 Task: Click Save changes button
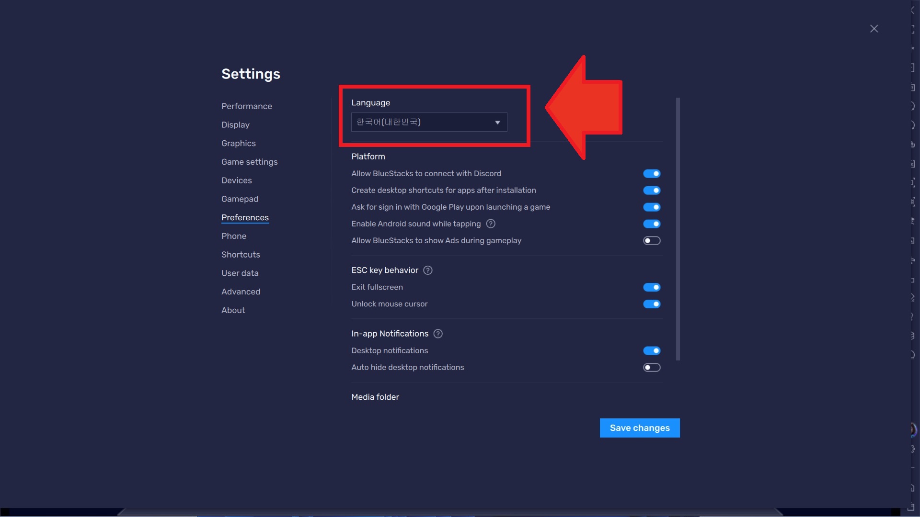(640, 428)
